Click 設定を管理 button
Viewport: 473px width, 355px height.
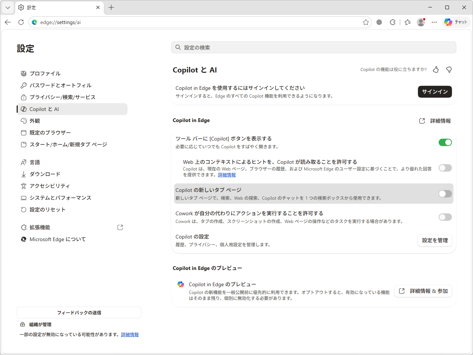click(x=435, y=240)
